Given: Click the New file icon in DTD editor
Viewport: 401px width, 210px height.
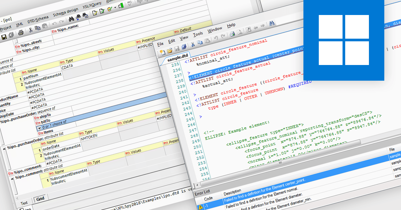Looking at the screenshot, I should click(x=162, y=52).
